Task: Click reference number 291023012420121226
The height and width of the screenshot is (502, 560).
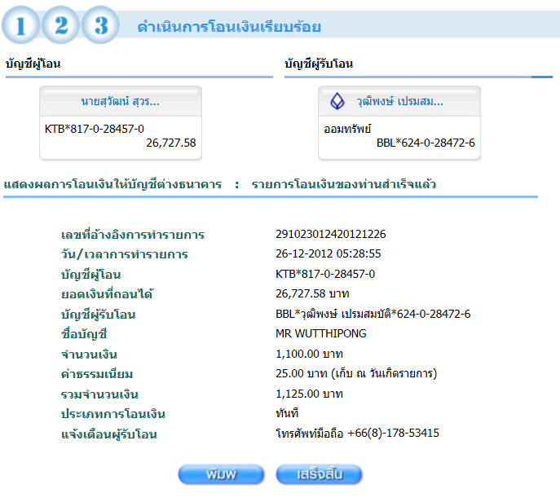Action: pos(331,234)
